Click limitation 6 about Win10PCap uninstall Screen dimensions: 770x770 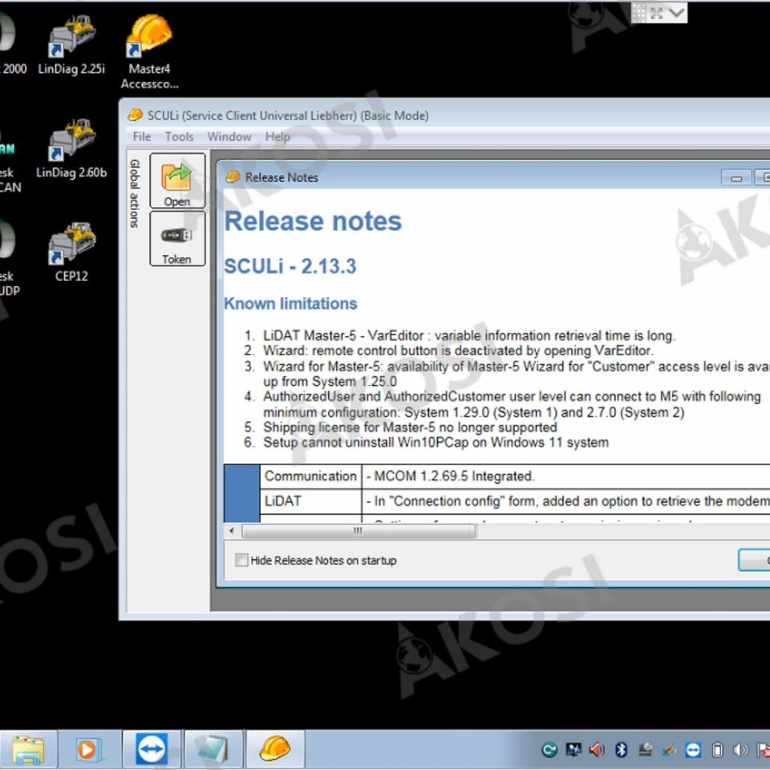pos(436,443)
